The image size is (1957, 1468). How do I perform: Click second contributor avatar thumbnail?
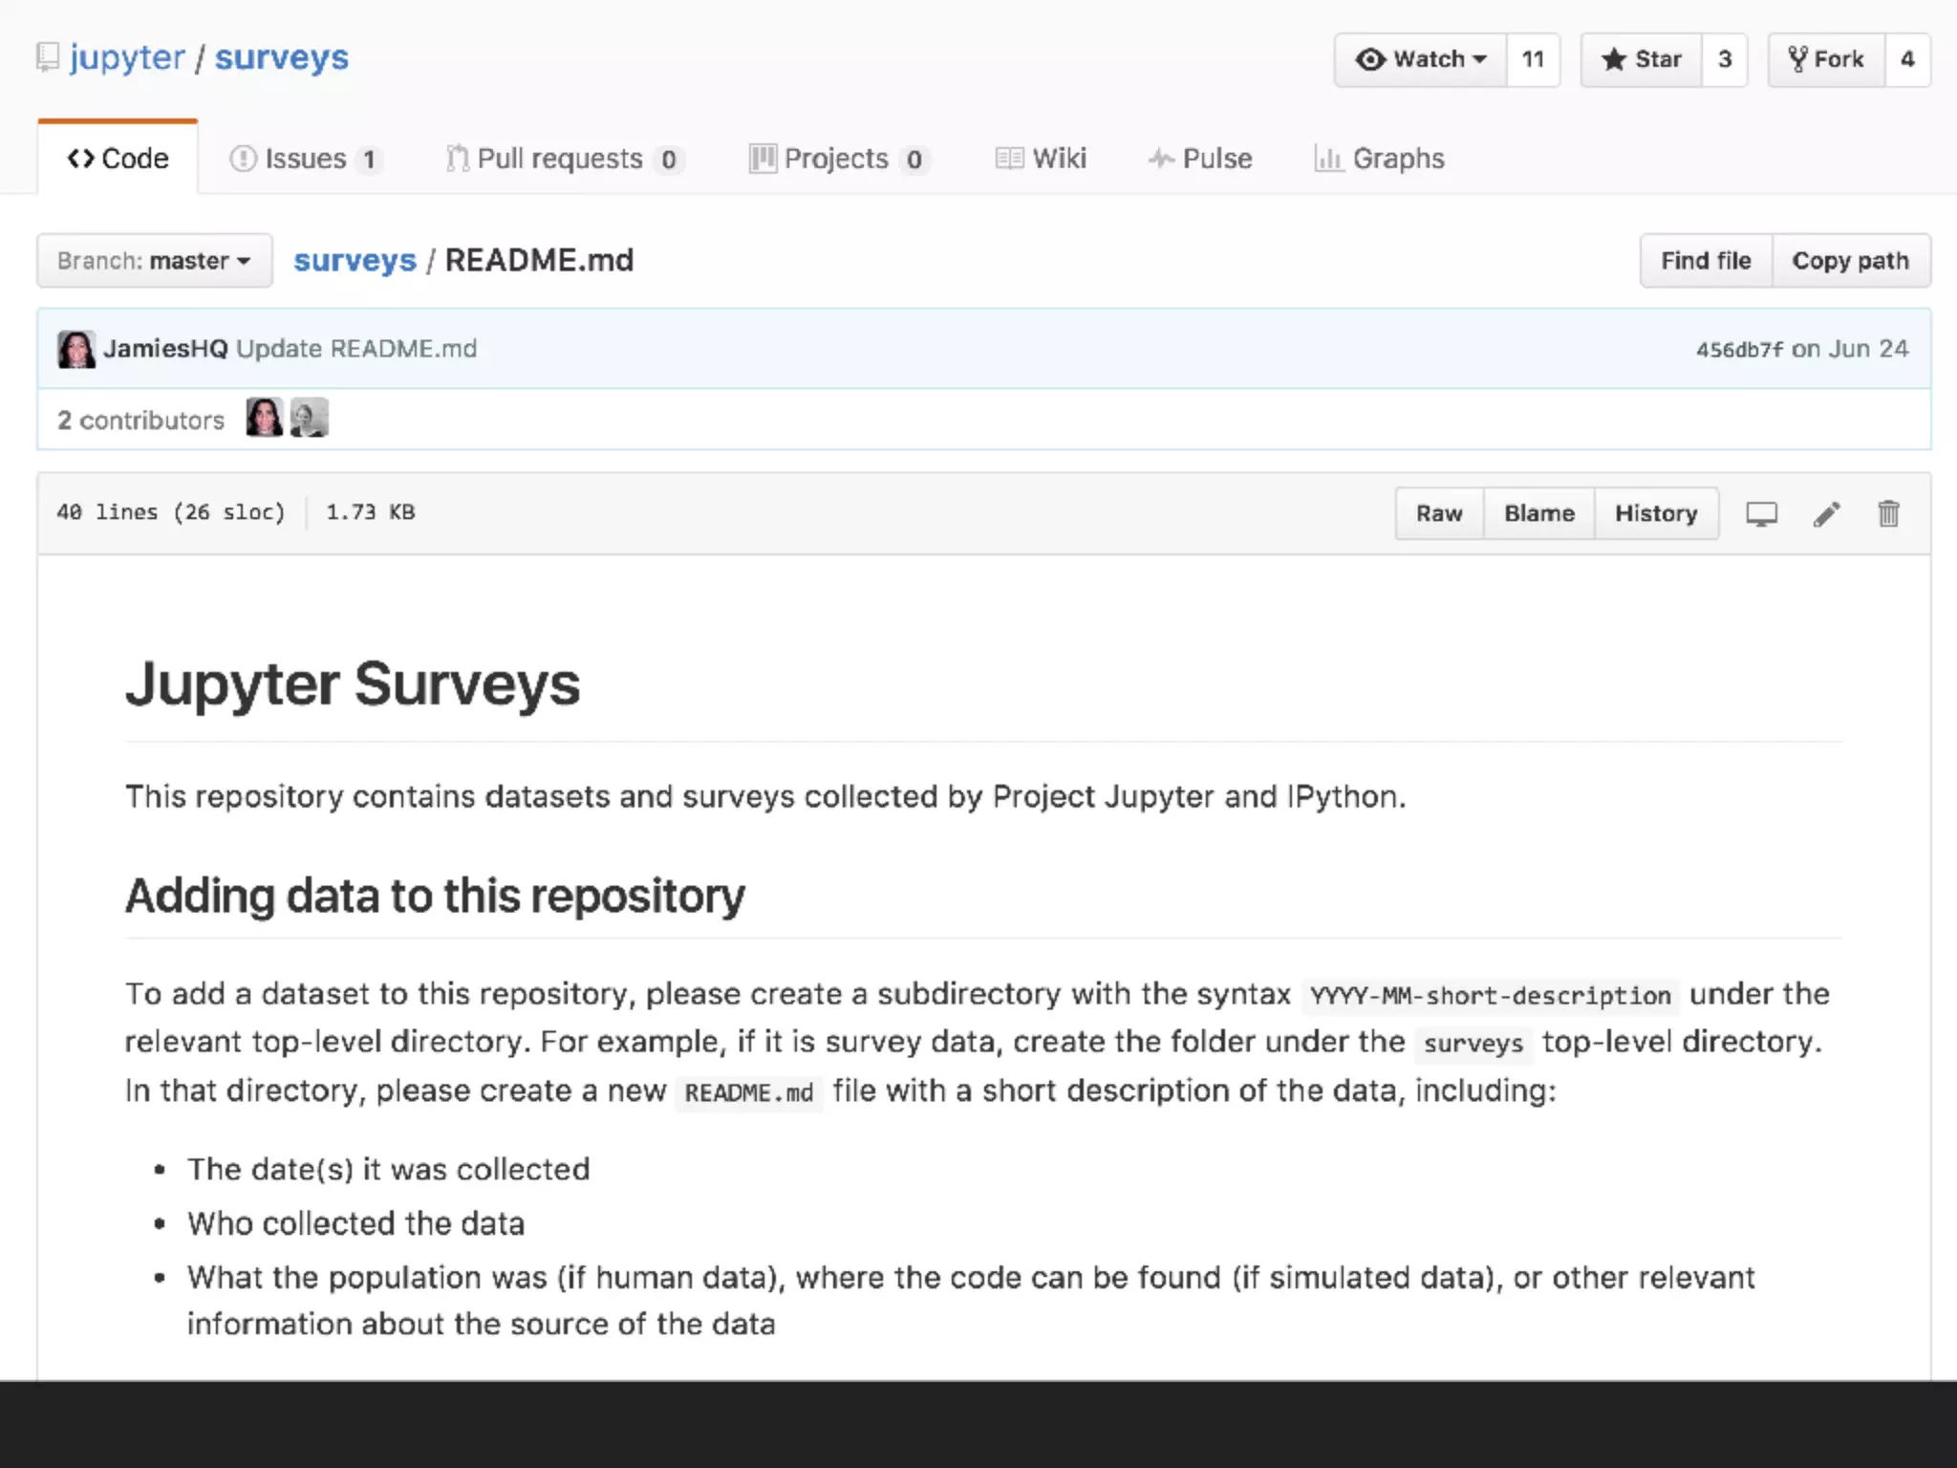(309, 419)
